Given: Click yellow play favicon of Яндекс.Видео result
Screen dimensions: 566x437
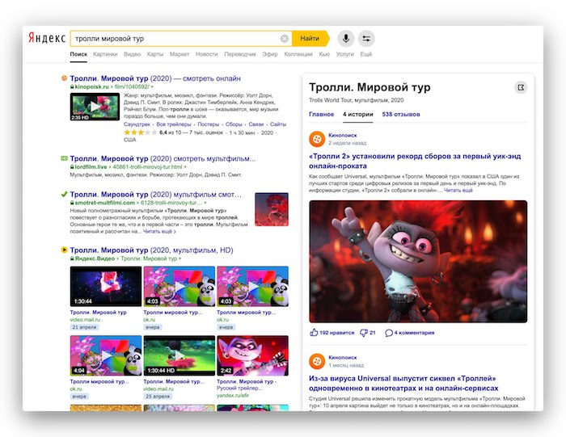Looking at the screenshot, I should (x=64, y=250).
